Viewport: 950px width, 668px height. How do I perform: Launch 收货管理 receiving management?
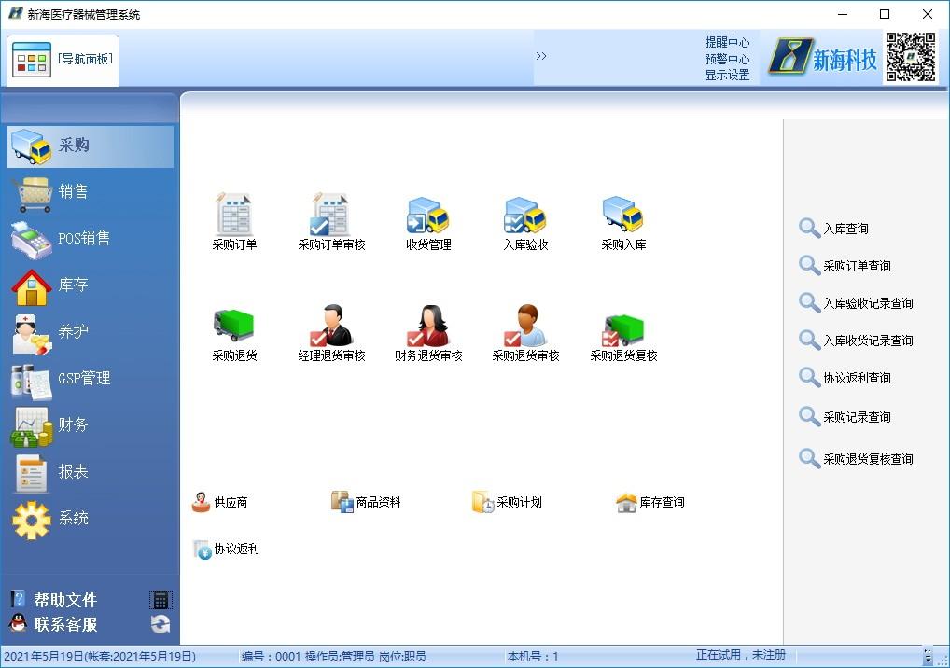click(428, 223)
